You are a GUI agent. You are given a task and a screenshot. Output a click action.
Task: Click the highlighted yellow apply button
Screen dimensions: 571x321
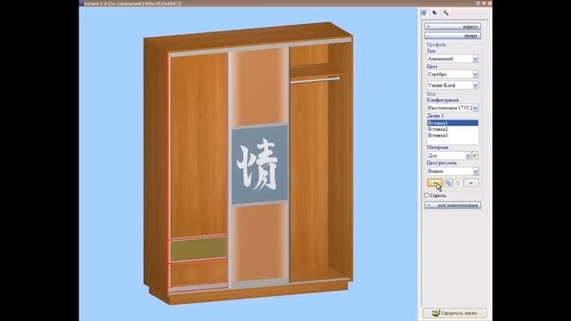(x=434, y=183)
